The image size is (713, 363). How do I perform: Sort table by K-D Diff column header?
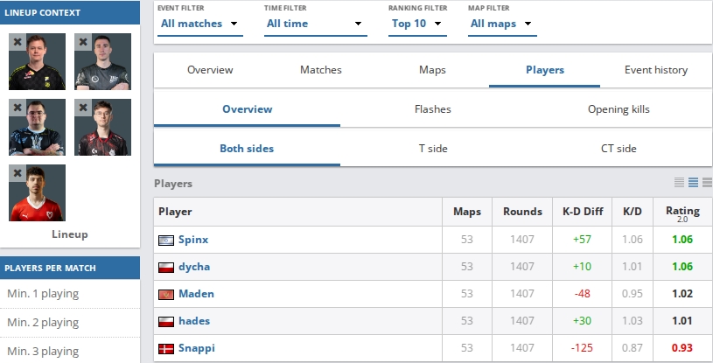click(583, 212)
